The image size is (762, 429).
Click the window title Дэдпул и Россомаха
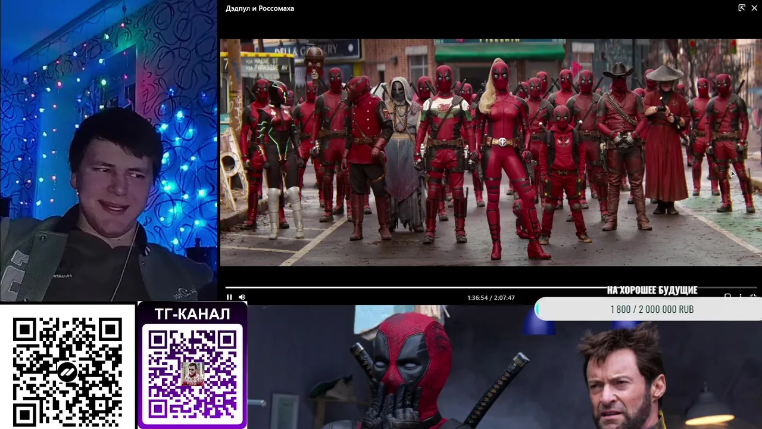260,8
